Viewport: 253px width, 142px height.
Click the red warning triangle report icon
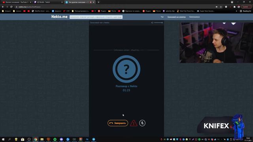tap(134, 123)
